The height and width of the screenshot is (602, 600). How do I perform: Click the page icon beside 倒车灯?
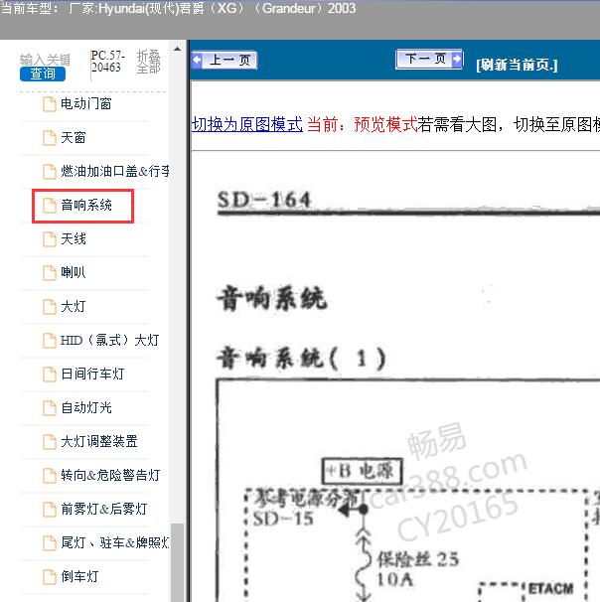pos(49,577)
